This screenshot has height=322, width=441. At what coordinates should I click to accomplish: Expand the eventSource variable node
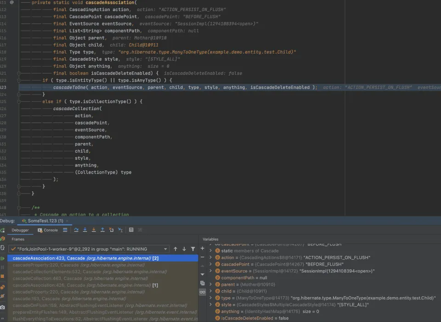click(x=211, y=271)
